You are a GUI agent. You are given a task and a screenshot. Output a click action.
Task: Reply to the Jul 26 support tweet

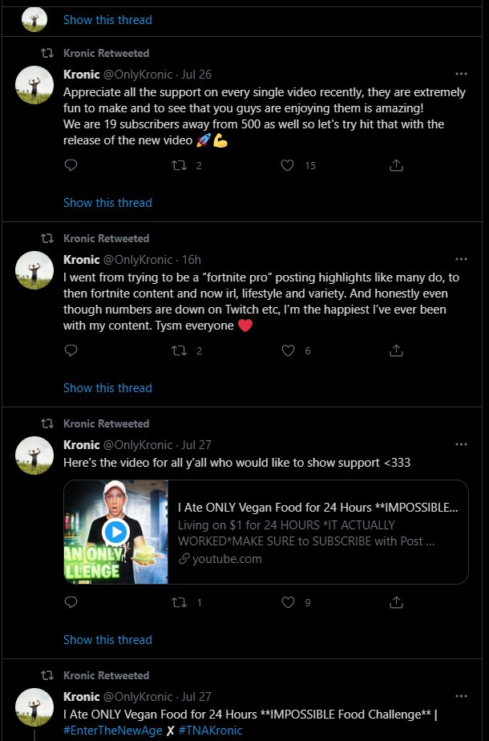(x=71, y=166)
